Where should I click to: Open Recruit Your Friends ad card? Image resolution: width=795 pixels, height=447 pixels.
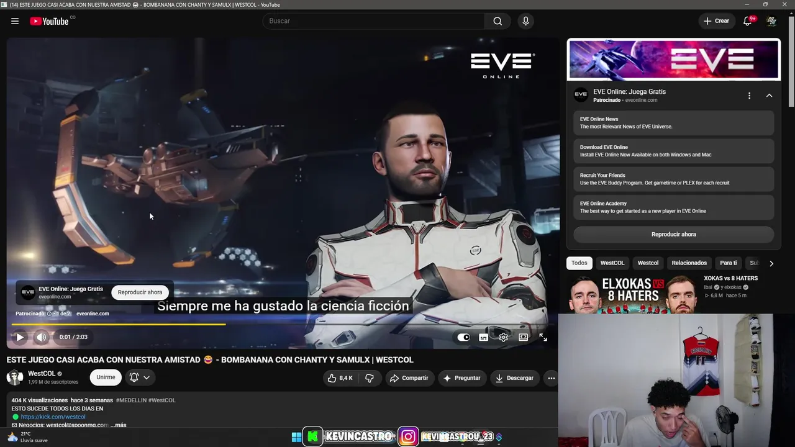[674, 179]
